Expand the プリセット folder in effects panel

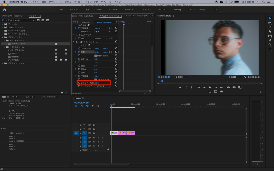click(x=2, y=24)
